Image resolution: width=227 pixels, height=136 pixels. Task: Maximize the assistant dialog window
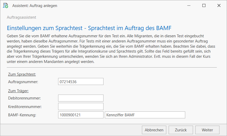pyautogui.click(x=204, y=5)
